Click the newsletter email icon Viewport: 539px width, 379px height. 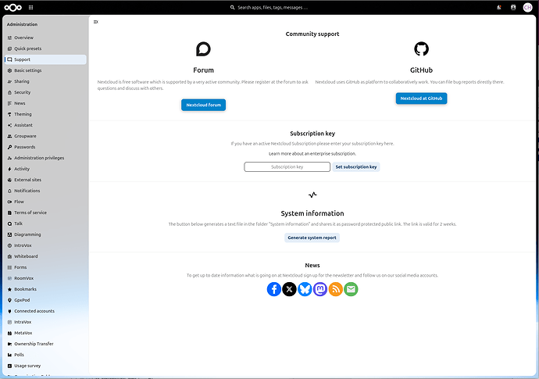(x=351, y=289)
